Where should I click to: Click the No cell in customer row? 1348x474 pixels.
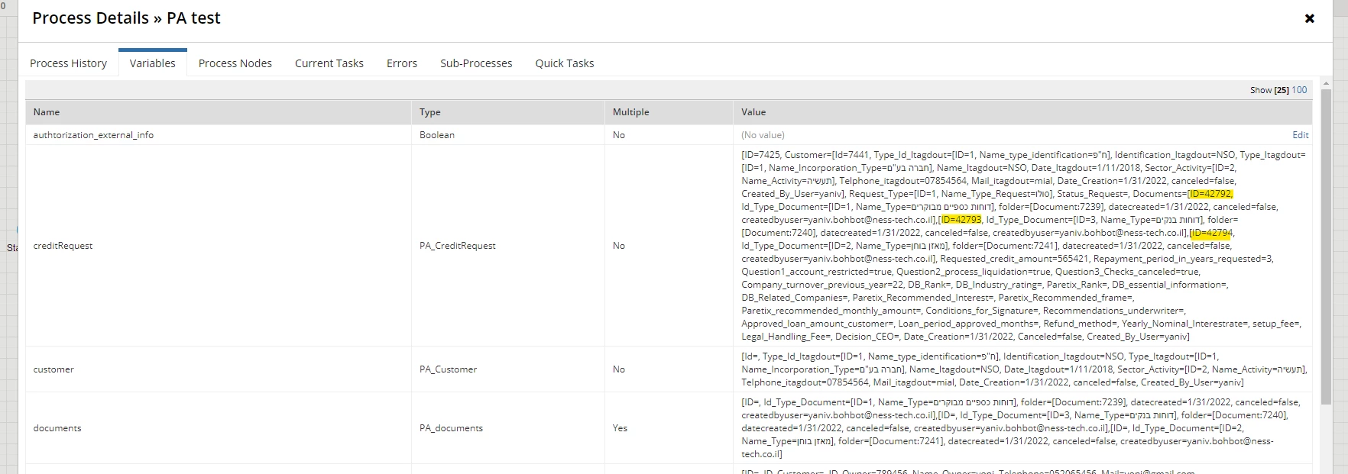click(619, 369)
